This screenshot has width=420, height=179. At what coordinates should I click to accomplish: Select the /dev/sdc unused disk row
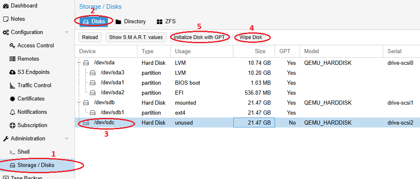183,123
